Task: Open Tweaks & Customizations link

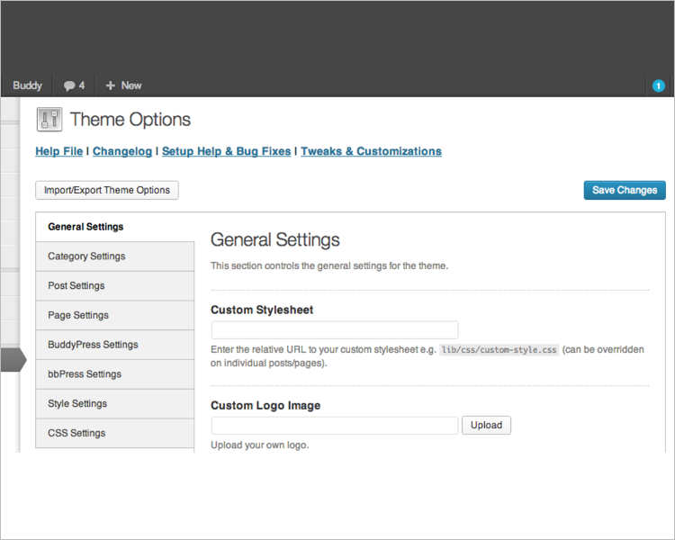Action: 371,151
